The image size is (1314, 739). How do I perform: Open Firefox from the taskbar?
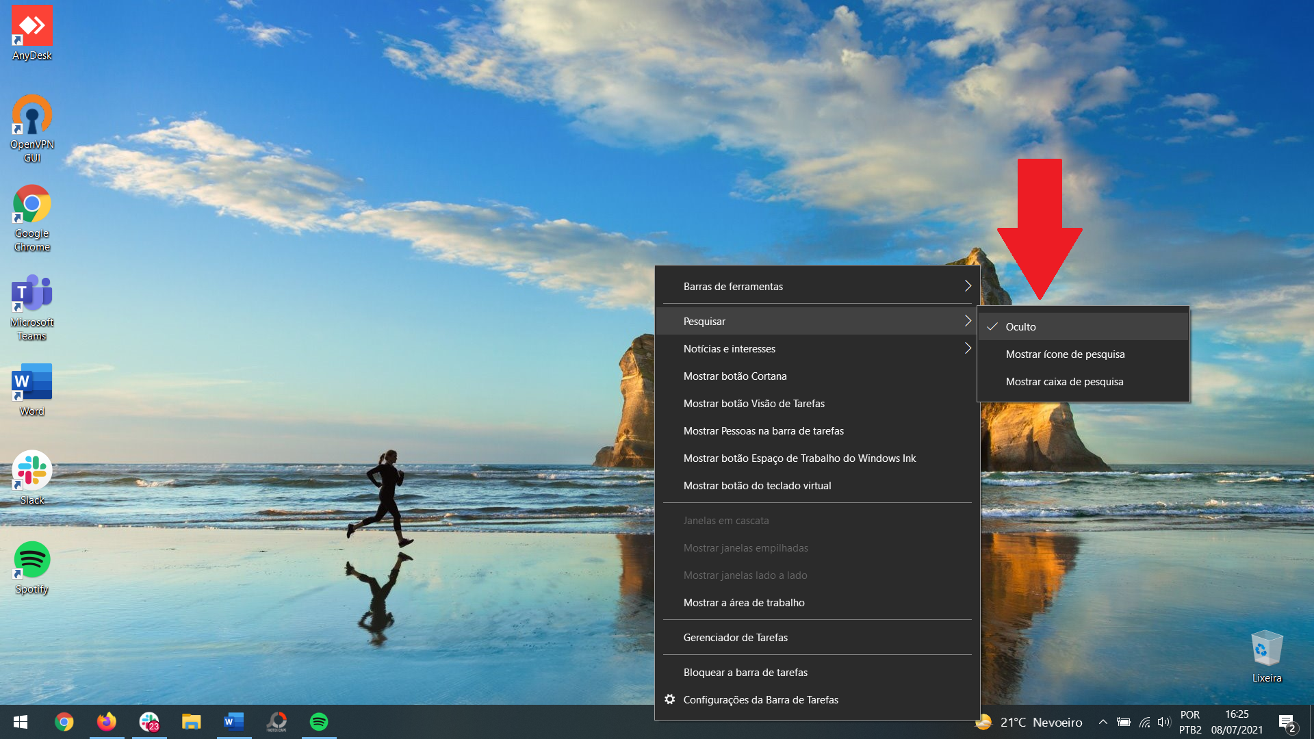(107, 722)
